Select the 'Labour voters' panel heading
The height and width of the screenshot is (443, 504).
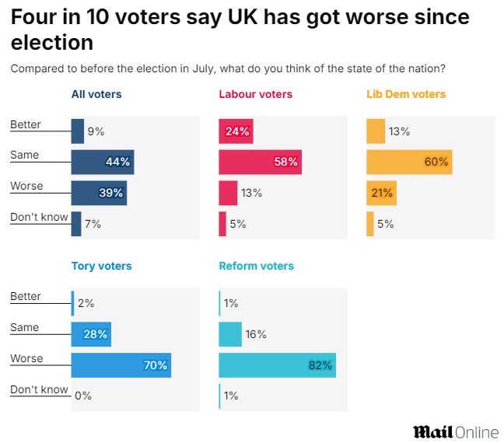[256, 94]
